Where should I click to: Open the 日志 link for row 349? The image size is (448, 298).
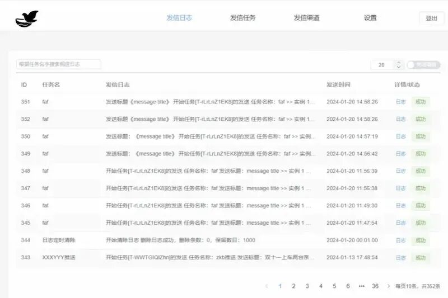[x=400, y=154]
